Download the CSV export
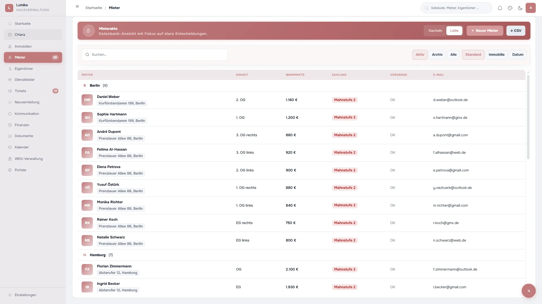Image resolution: width=542 pixels, height=304 pixels. tap(515, 31)
